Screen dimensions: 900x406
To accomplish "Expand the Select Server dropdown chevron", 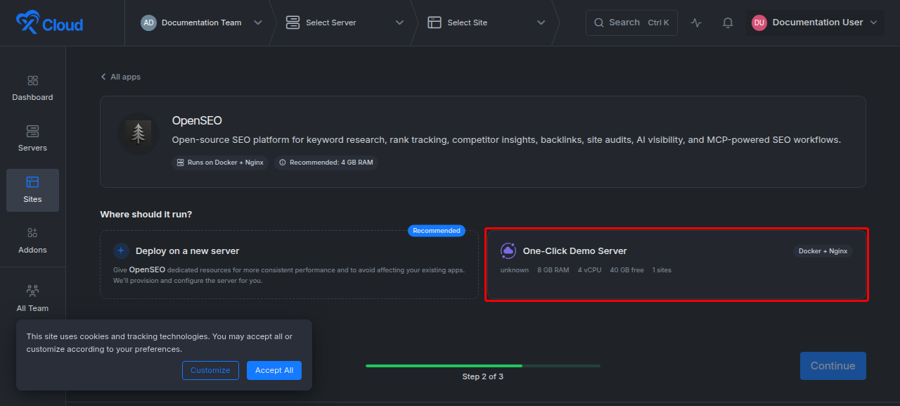I will [x=399, y=23].
